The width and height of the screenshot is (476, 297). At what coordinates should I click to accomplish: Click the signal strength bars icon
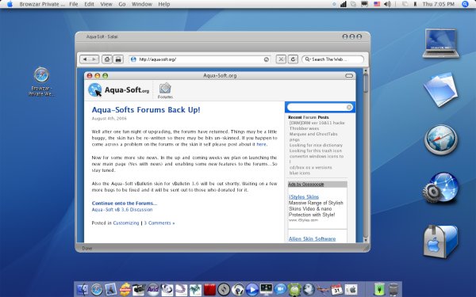[x=343, y=4]
